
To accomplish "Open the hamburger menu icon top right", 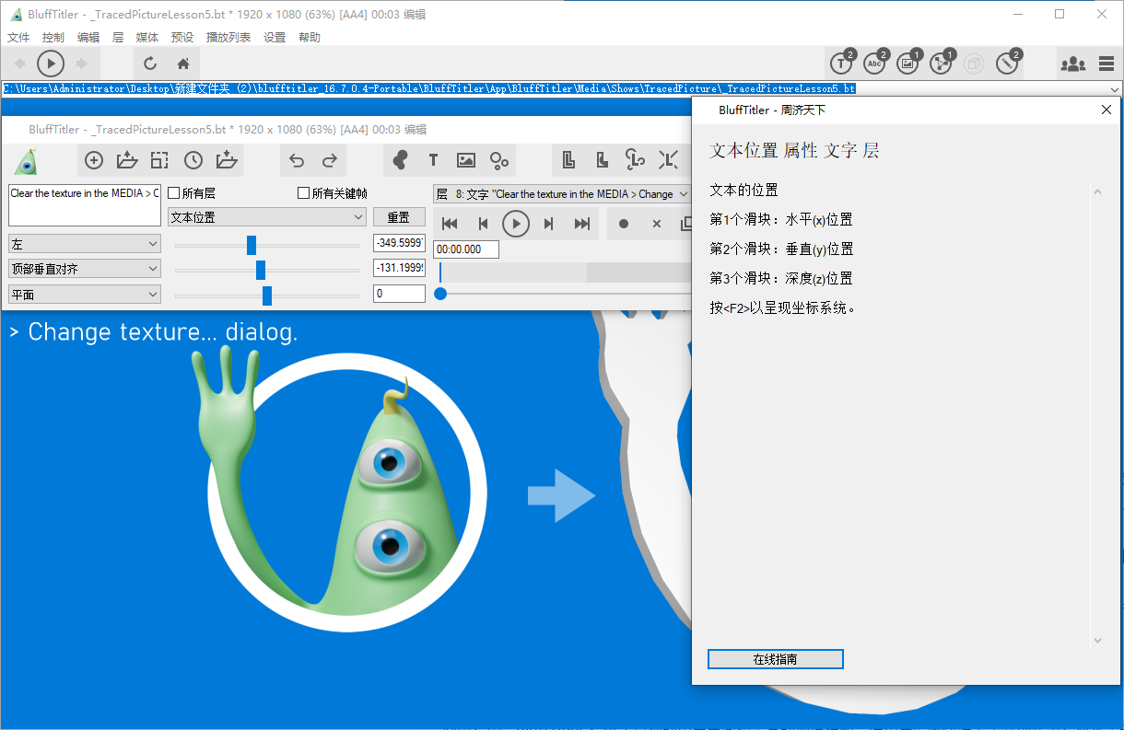I will (1105, 64).
